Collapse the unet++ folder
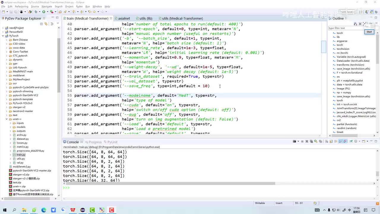380x214 pixels. point(7,119)
